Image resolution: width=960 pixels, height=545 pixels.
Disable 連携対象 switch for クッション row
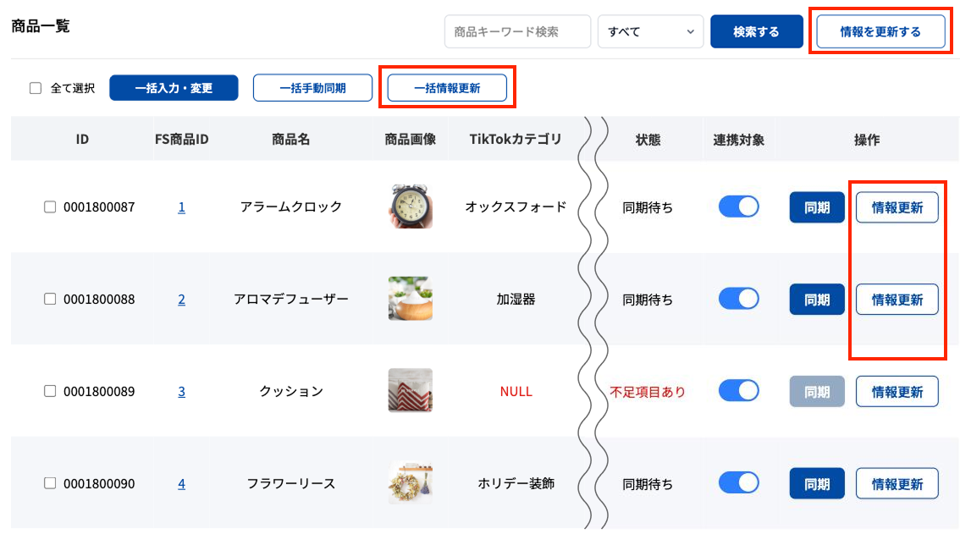(x=738, y=391)
